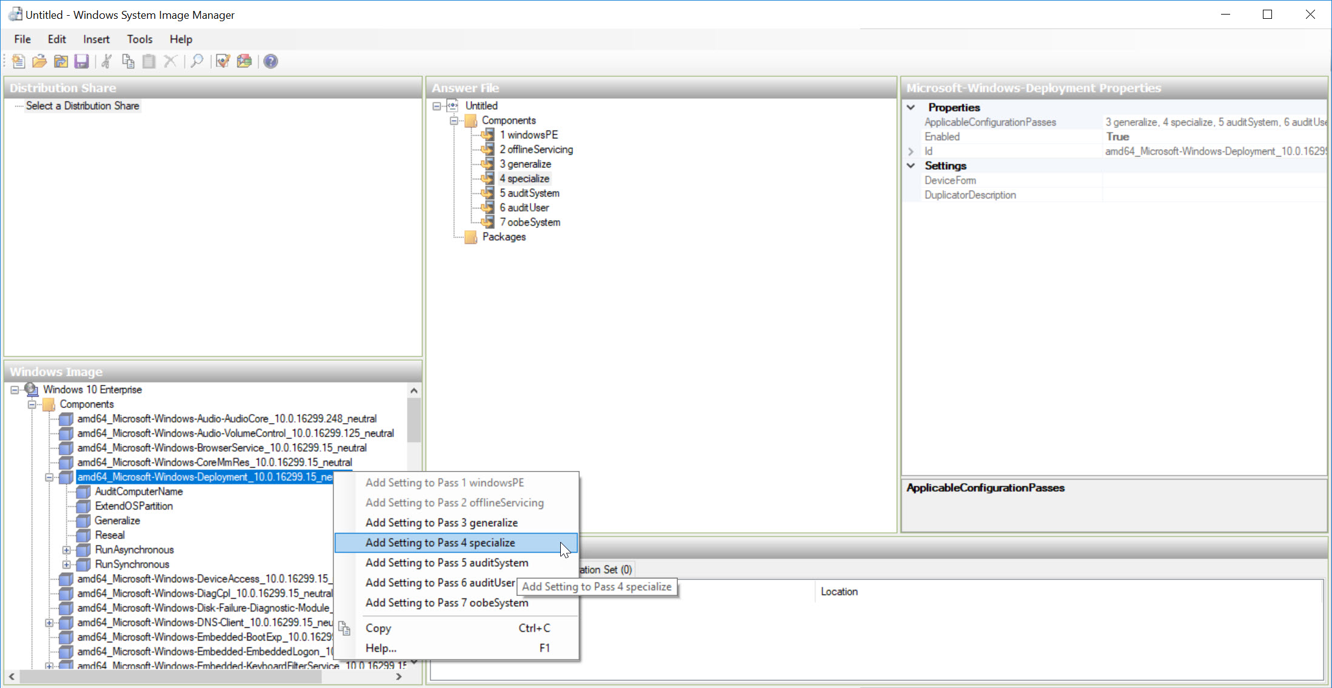
Task: Expand the Microsoft-Windows-DNS-Client component
Action: pos(50,623)
